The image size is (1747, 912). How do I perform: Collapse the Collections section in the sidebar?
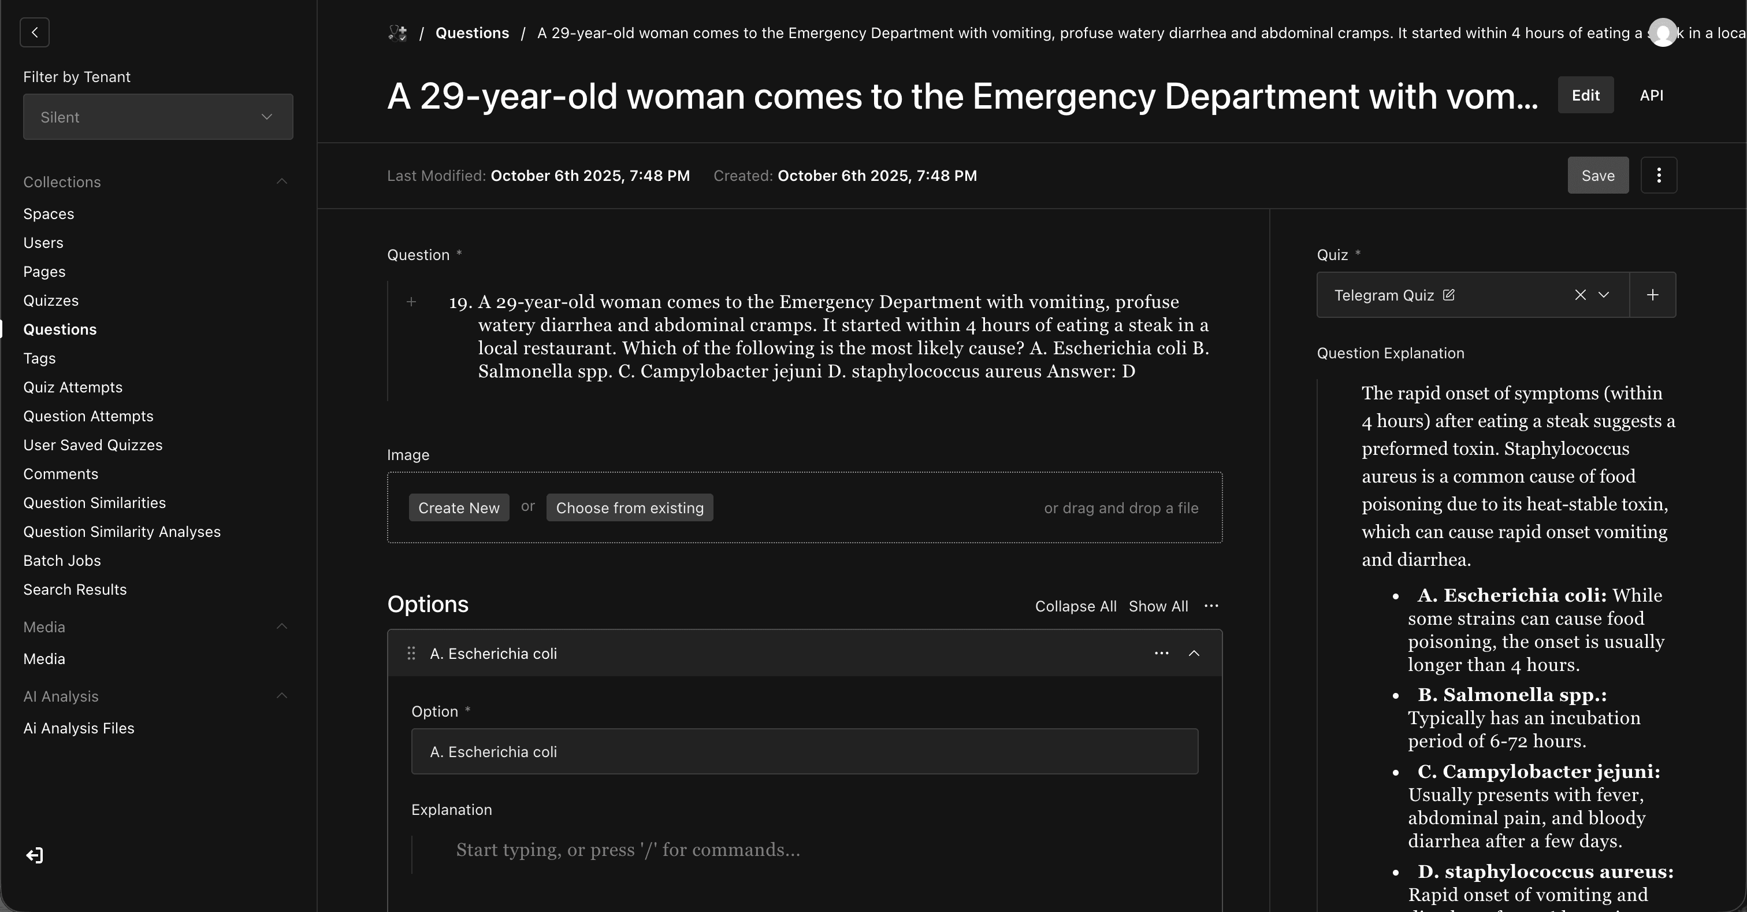coord(281,181)
